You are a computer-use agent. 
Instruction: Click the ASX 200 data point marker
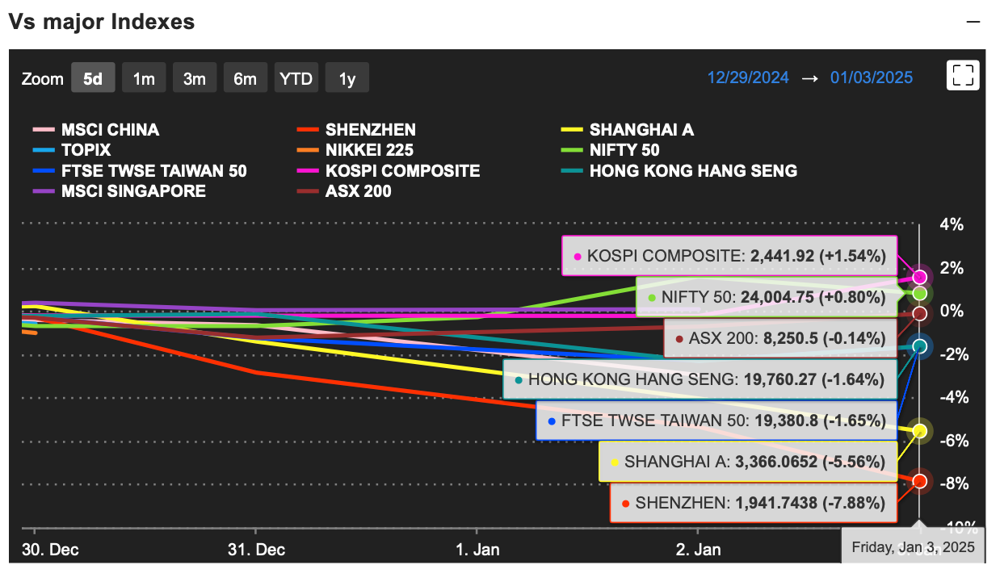(919, 313)
